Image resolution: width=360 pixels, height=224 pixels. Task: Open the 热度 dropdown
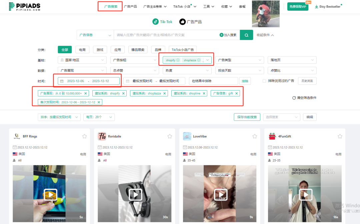pos(187,70)
